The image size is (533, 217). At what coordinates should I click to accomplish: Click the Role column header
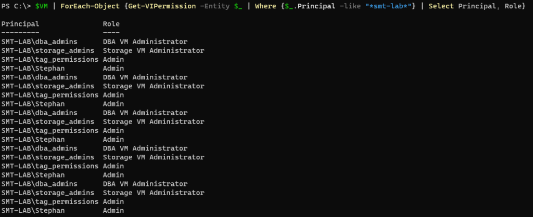coord(111,24)
